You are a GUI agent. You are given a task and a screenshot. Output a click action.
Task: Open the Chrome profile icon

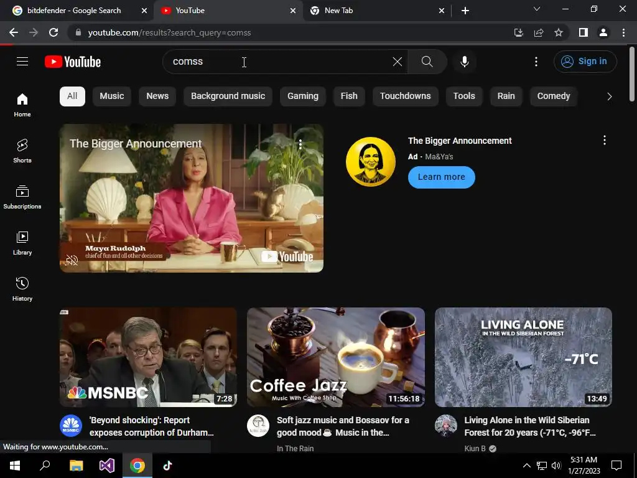tap(603, 32)
